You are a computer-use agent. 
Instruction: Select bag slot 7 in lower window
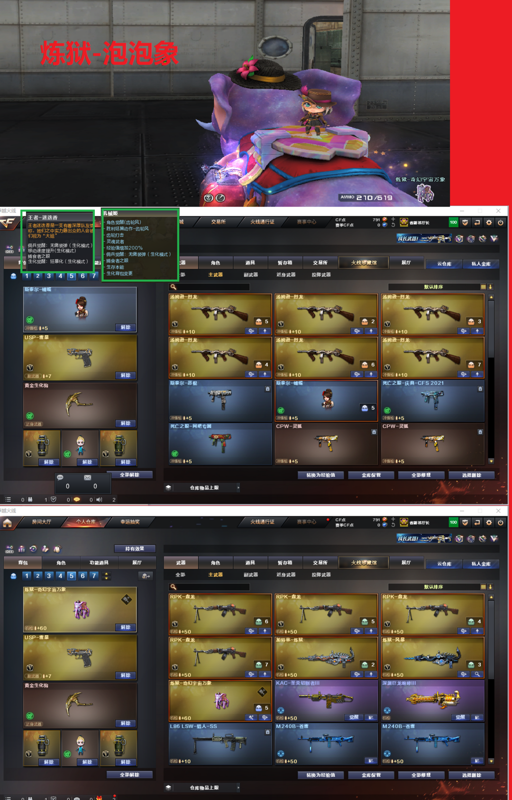(94, 576)
